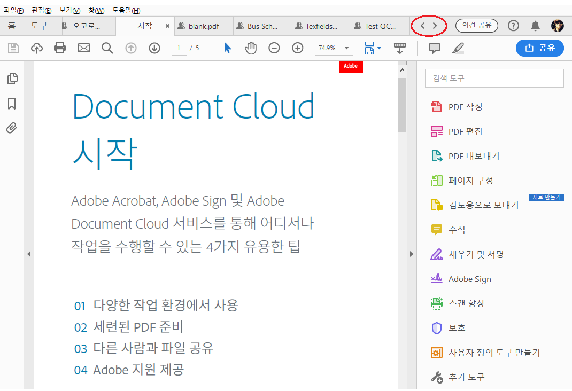Open the 창(W) menu
Screen dimensions: 572x391
click(x=96, y=10)
